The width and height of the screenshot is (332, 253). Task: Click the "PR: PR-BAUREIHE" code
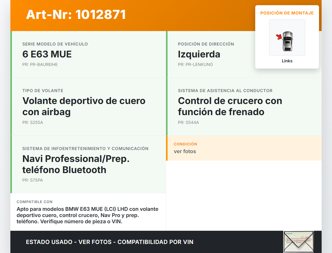pyautogui.click(x=40, y=64)
